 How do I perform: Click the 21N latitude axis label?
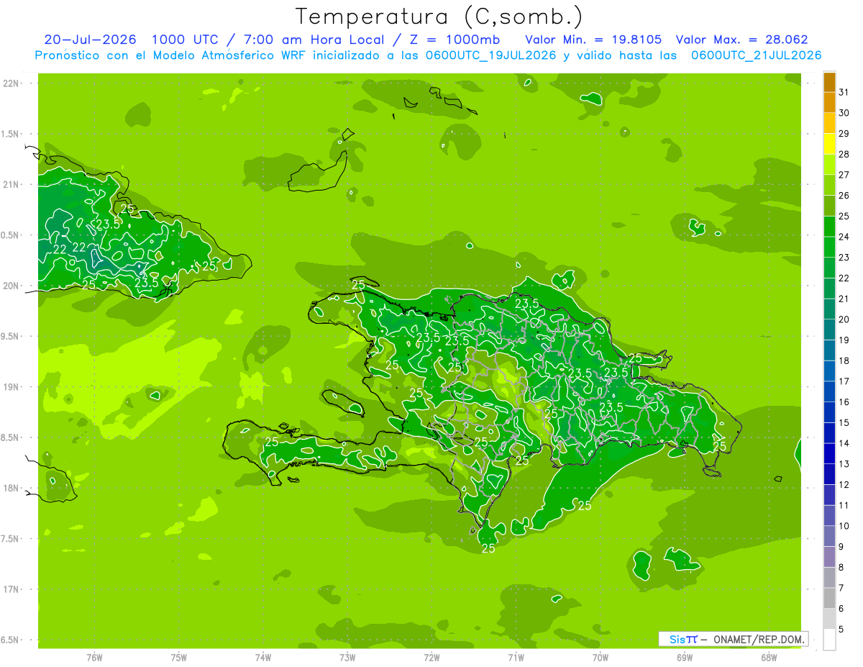12,184
